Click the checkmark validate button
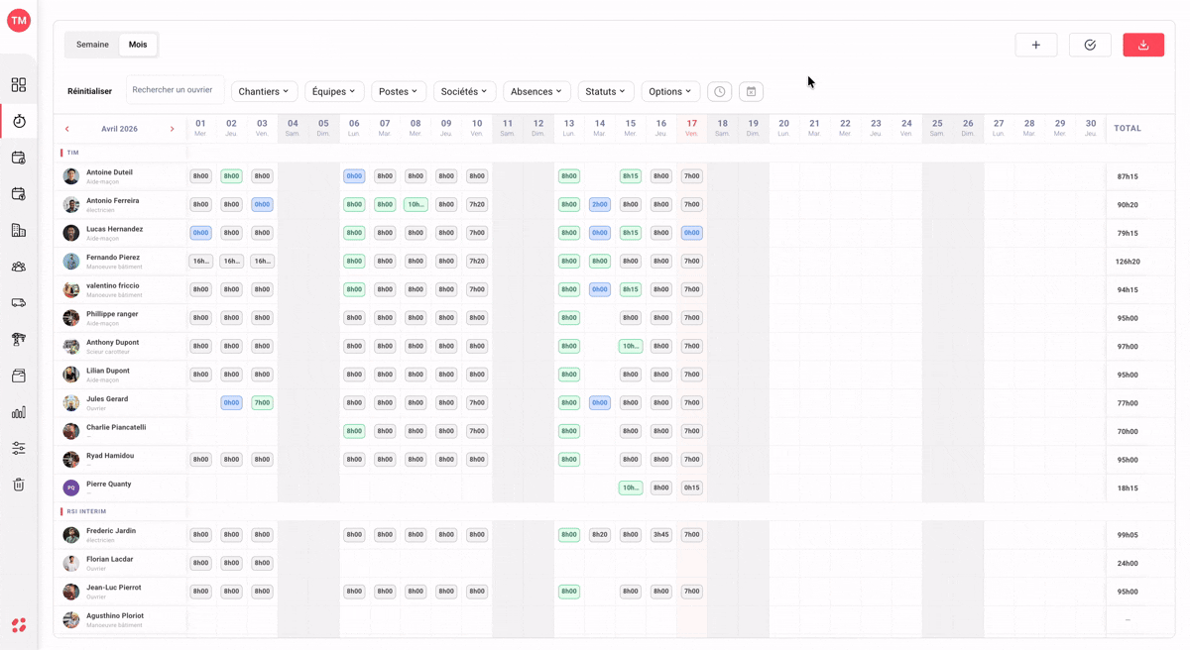The image size is (1190, 650). [x=1090, y=45]
